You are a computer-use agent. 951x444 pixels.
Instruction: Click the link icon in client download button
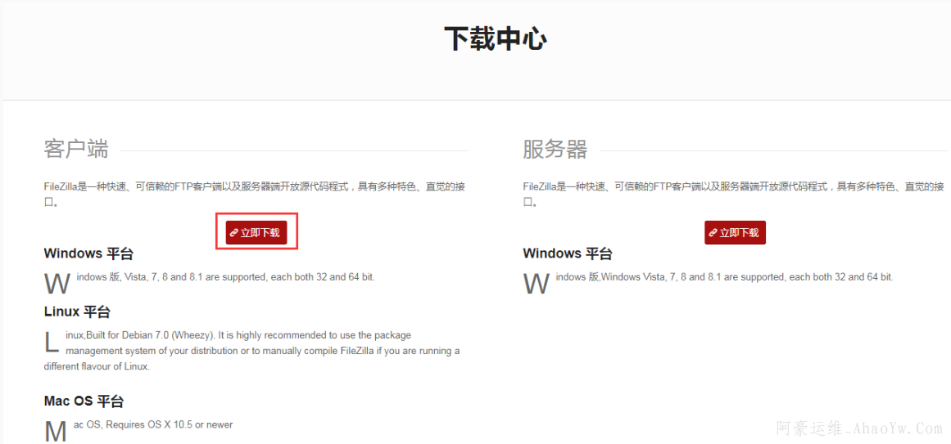coord(234,232)
